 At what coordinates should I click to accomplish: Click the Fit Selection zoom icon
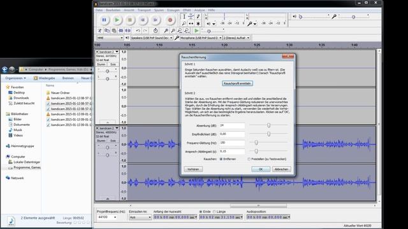click(180, 31)
